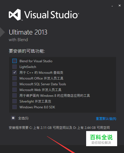Click the Ultimate 2013 title text
The height and width of the screenshot is (153, 124).
pyautogui.click(x=28, y=32)
